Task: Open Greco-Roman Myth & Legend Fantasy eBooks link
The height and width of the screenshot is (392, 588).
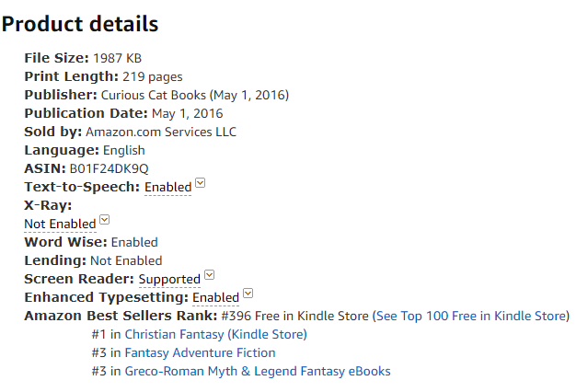Action: [258, 371]
